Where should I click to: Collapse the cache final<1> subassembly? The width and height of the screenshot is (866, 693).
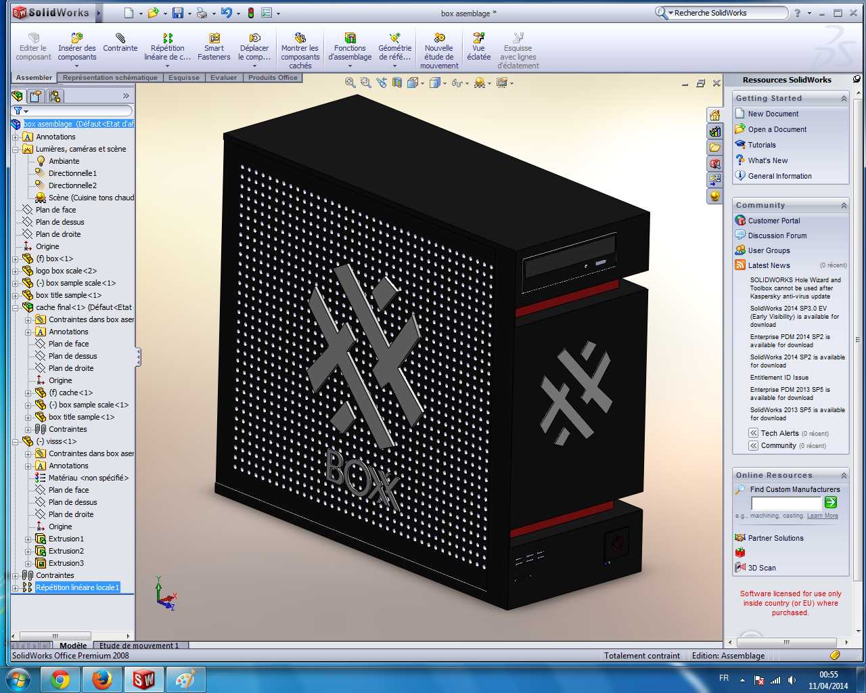click(16, 307)
